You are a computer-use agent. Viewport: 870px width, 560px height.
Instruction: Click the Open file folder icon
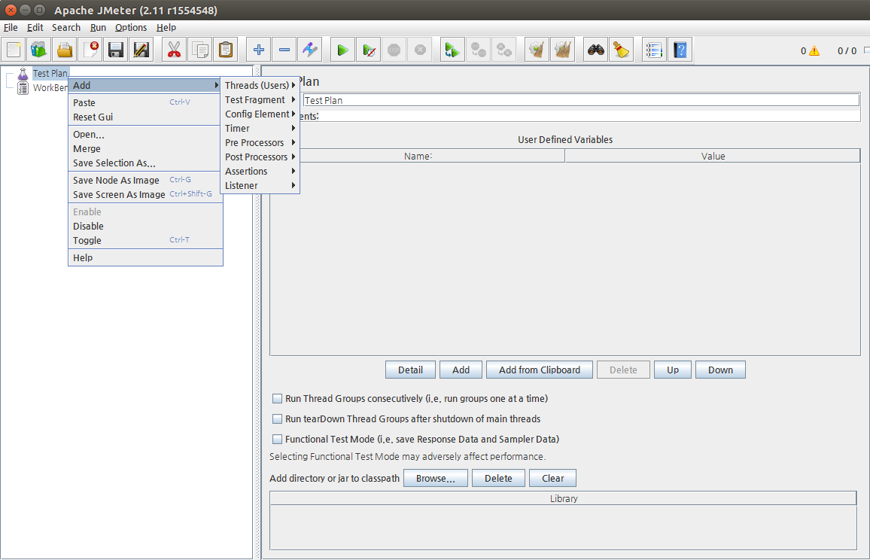coord(65,50)
